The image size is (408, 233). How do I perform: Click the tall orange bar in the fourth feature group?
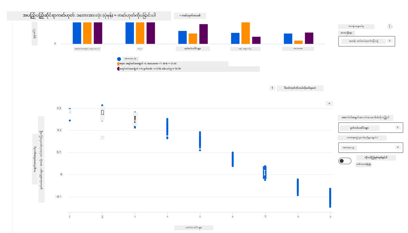[x=246, y=33]
